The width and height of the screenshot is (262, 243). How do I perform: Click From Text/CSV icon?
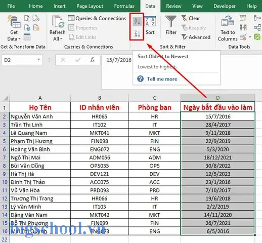pos(27,18)
